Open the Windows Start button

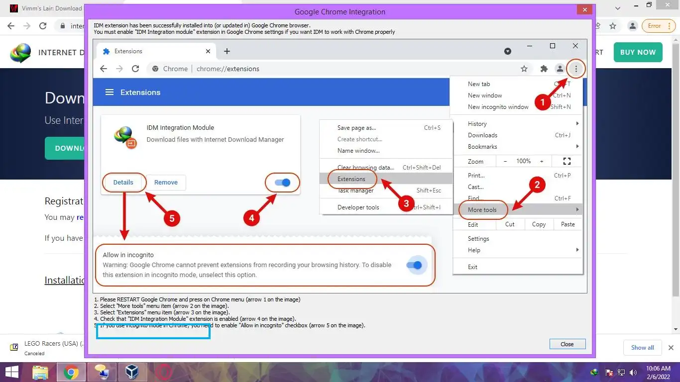[x=11, y=372]
